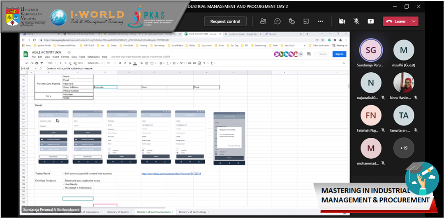
Task: Unmute the microphone
Action: click(x=356, y=21)
